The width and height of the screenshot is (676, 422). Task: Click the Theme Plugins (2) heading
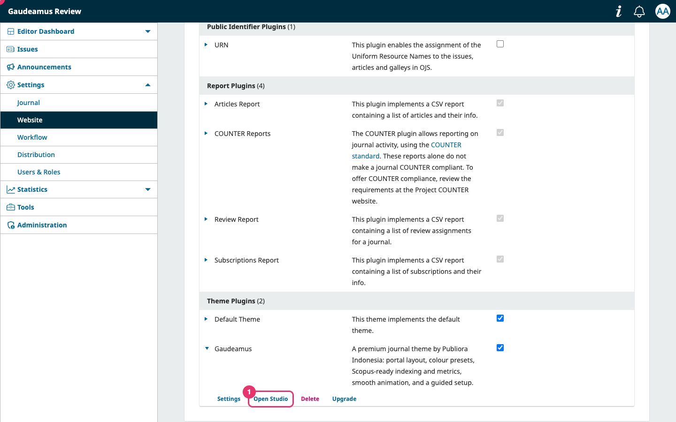point(236,301)
